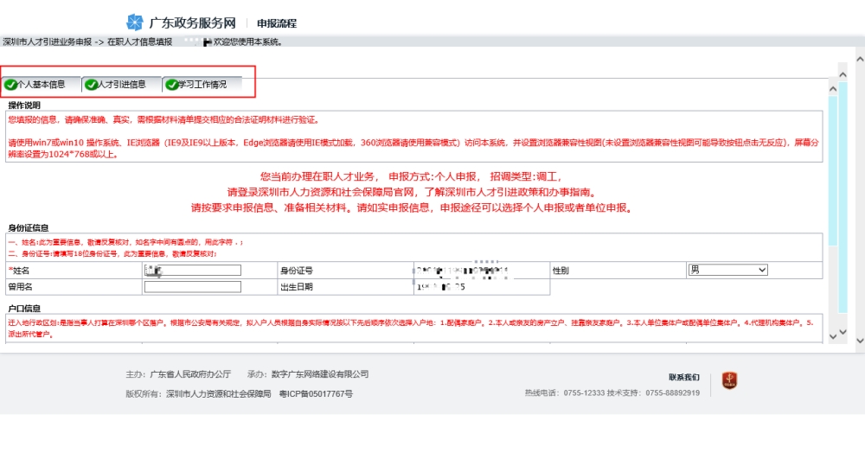Screen dimensions: 865x472
Task: Click the 请登录深圳市人力资源和社会保障局官网 notice line
Action: click(412, 193)
